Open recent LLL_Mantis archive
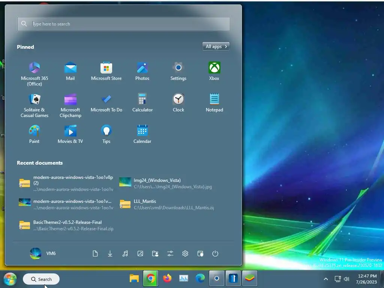Image resolution: width=384 pixels, height=288 pixels. point(166,204)
